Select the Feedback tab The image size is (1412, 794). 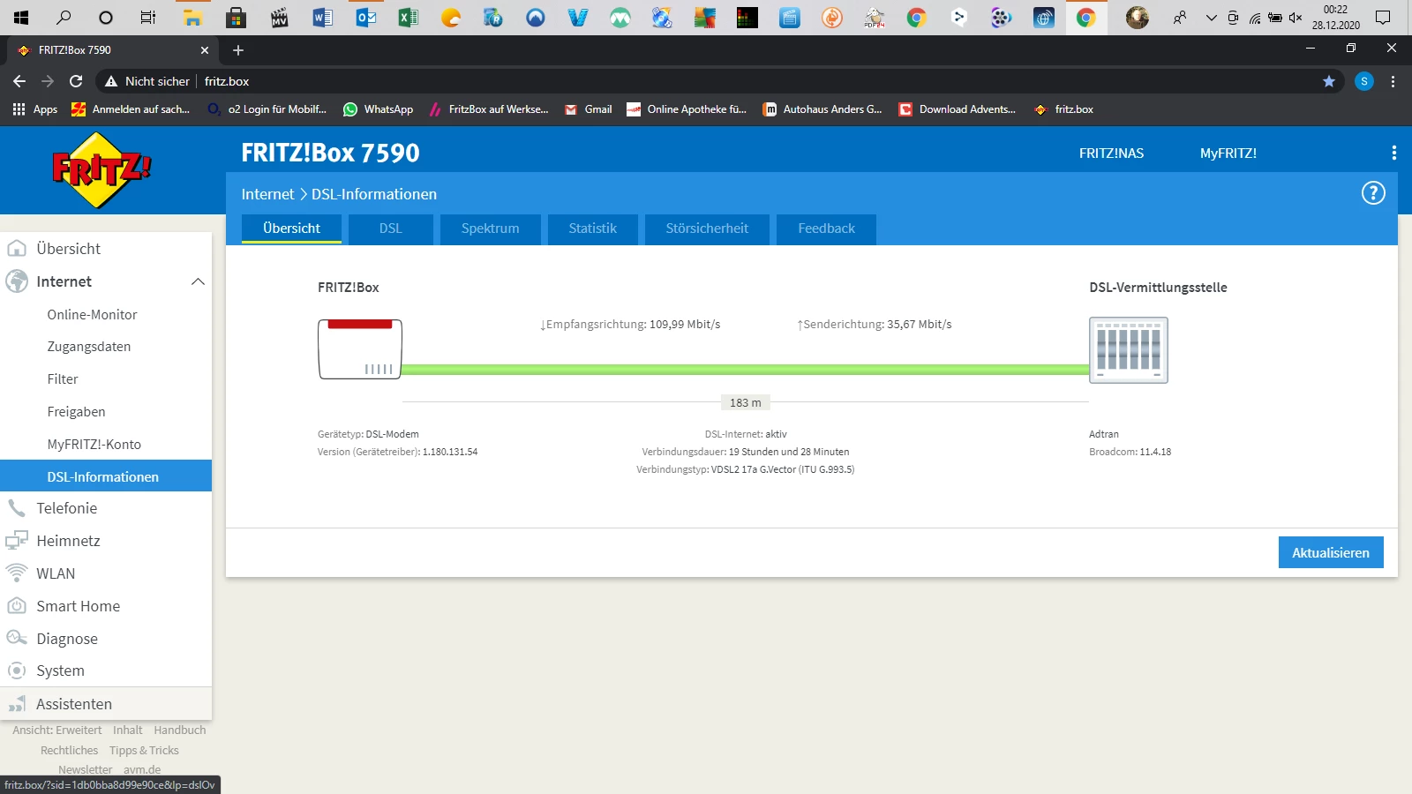point(827,228)
